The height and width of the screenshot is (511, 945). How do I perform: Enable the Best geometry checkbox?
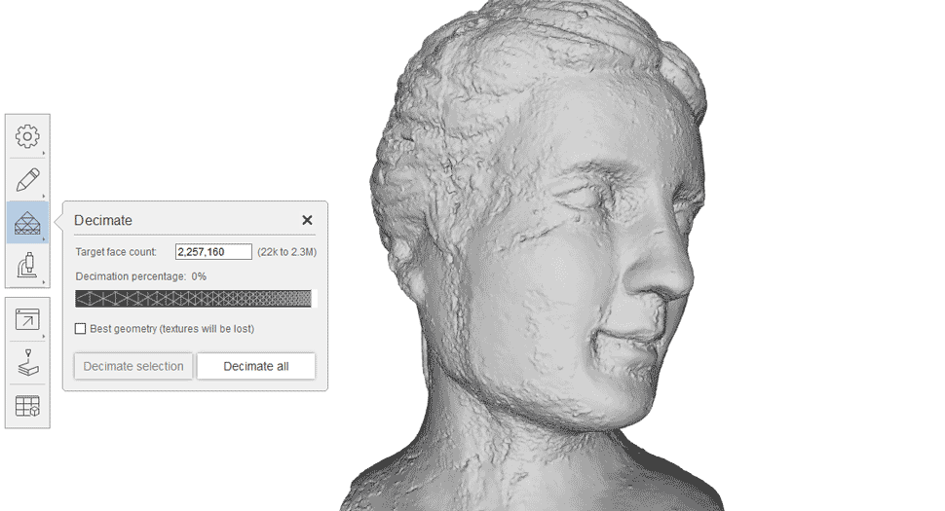(81, 329)
